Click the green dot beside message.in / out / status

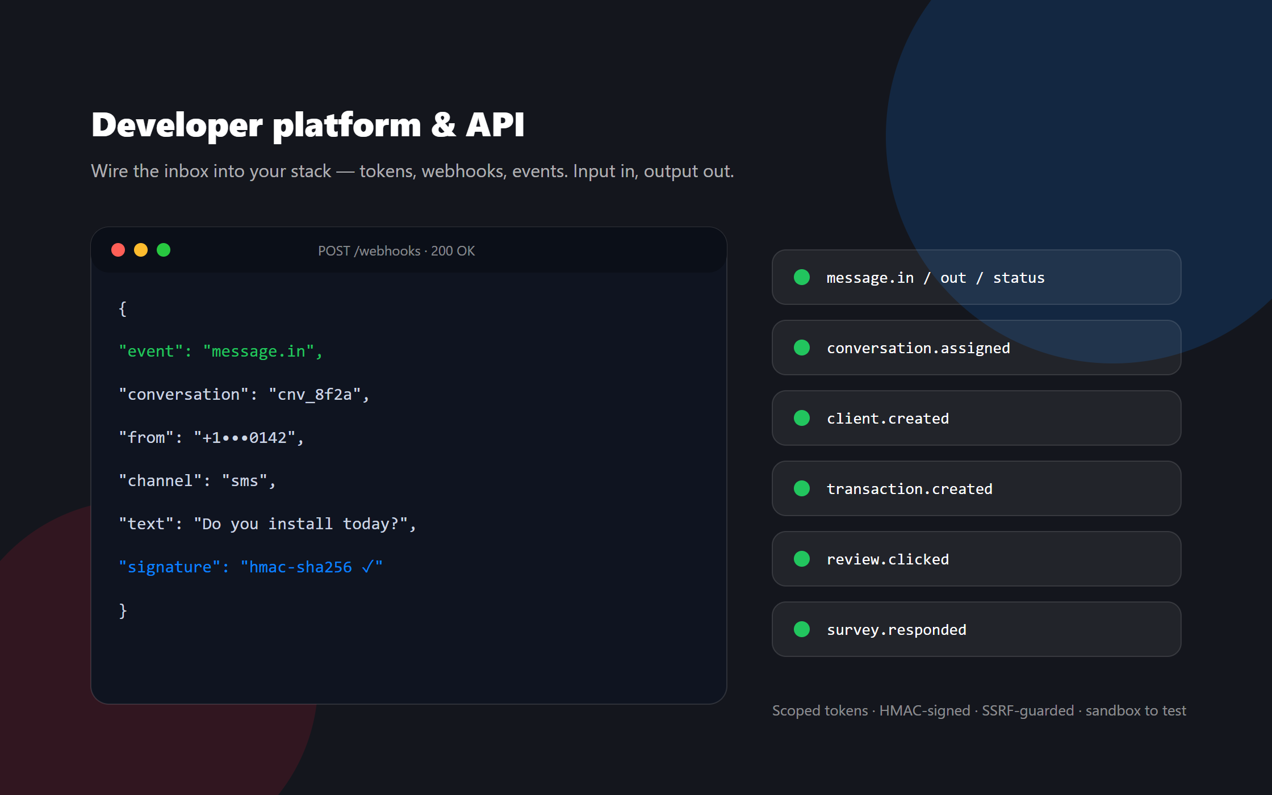802,277
